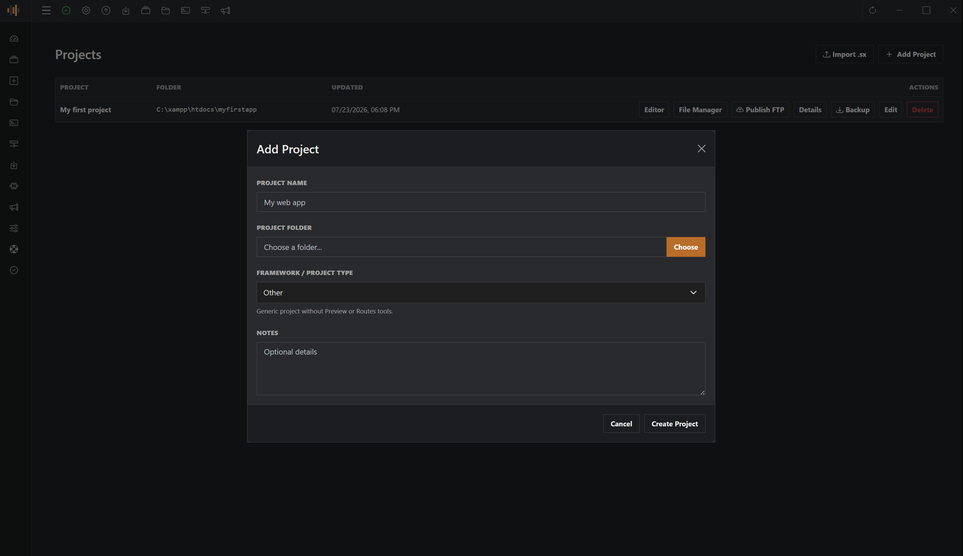Click Backup for My first project

coord(853,110)
